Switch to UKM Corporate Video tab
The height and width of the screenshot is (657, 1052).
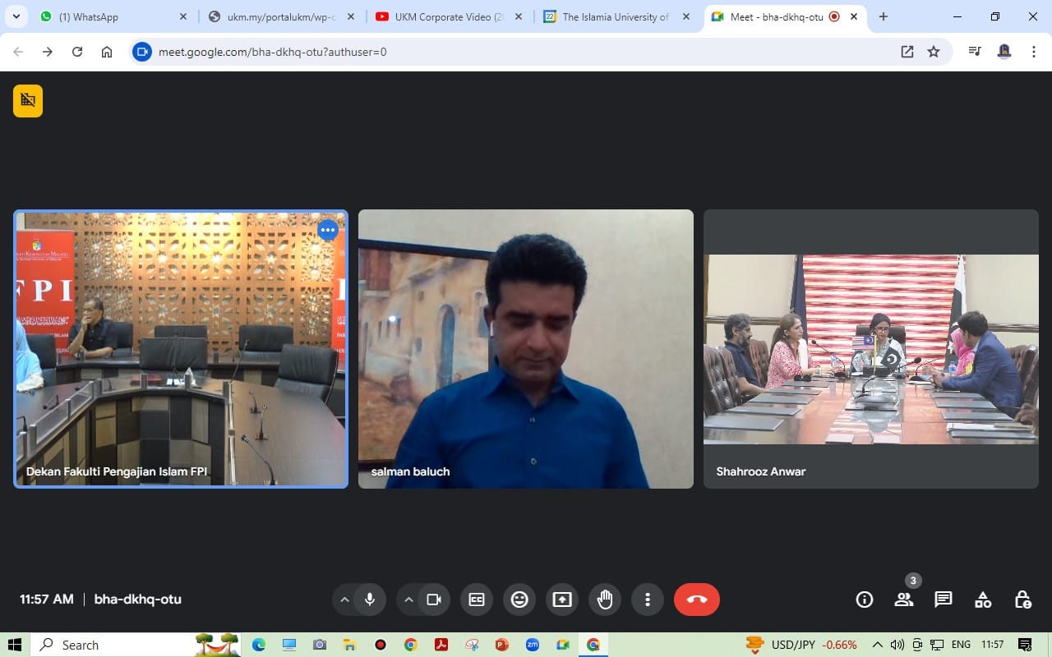pos(448,16)
